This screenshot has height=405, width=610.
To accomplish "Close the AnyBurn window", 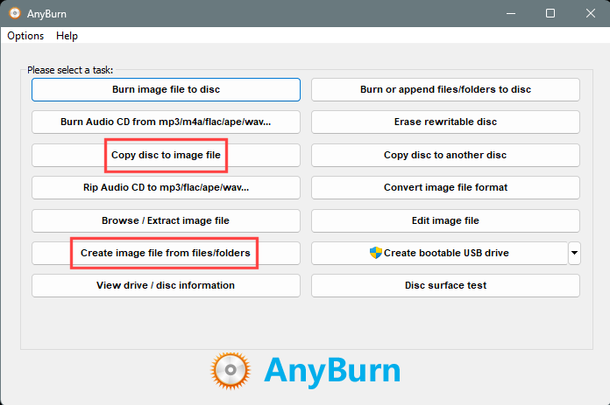I will (x=590, y=14).
